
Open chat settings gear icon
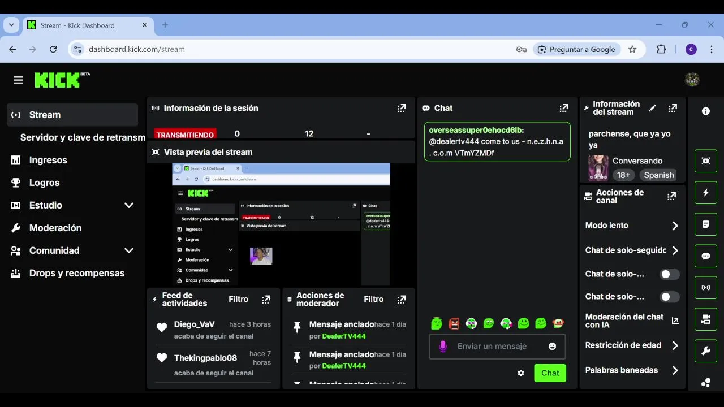coord(521,373)
